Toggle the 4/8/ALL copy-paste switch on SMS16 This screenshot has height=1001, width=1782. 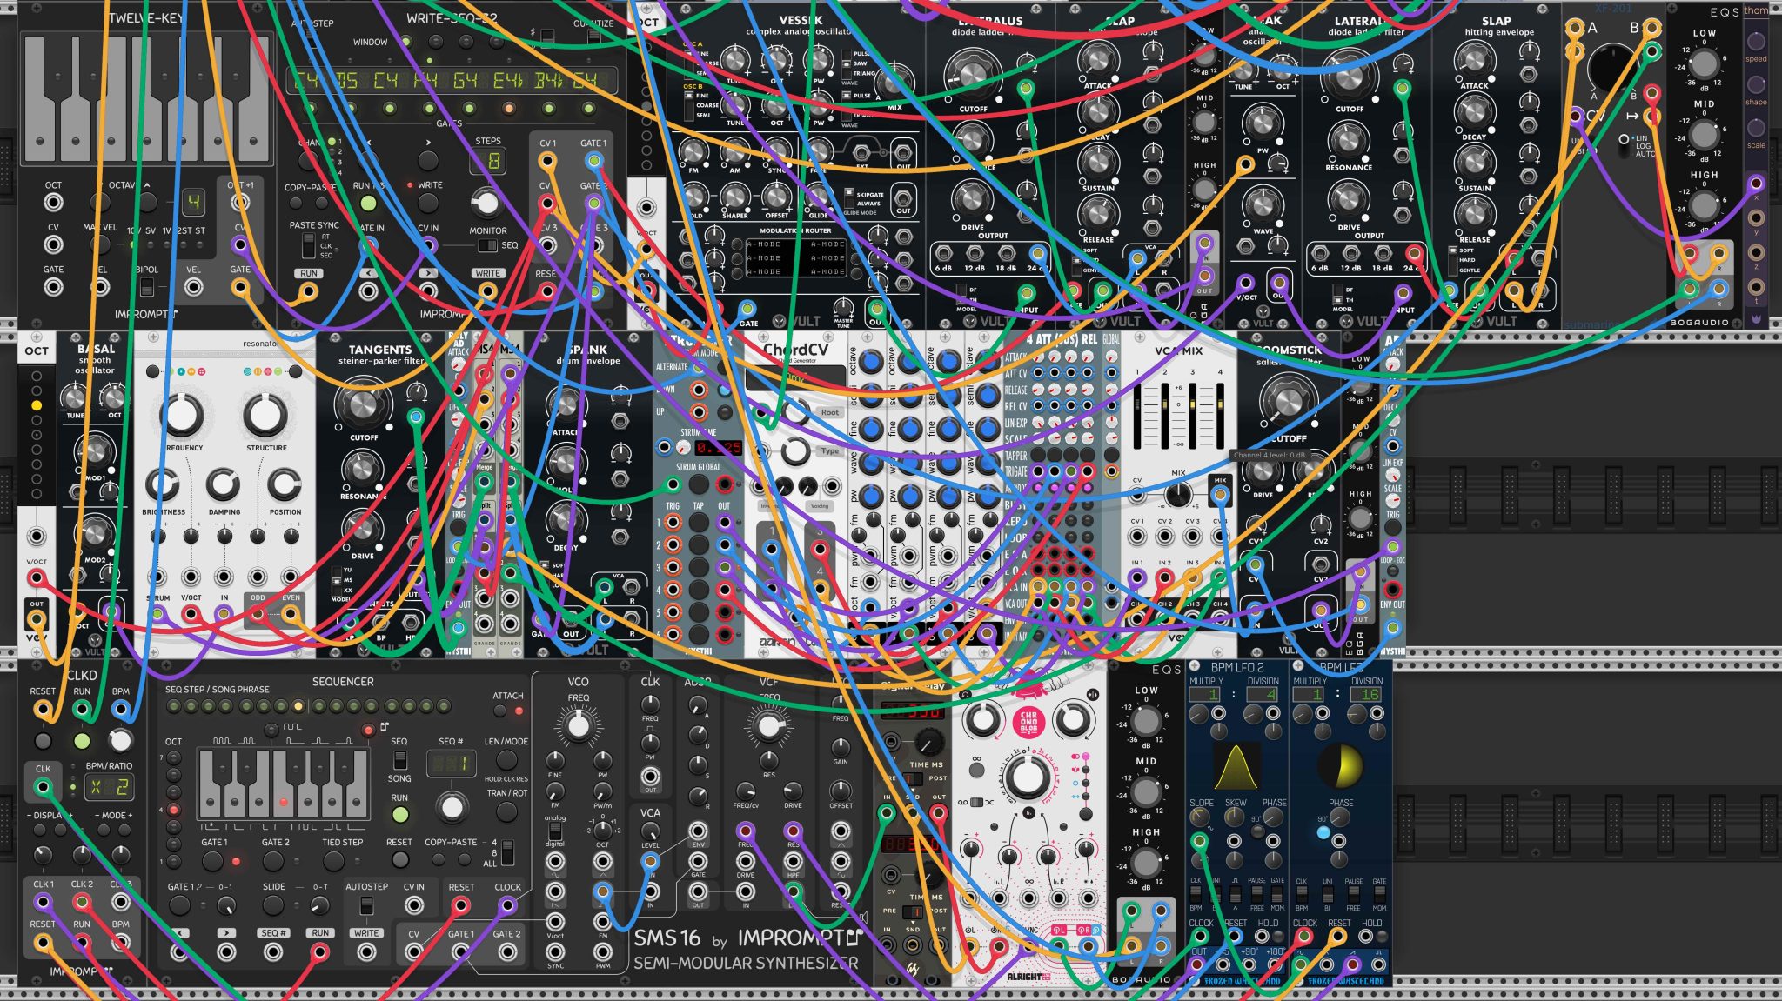pos(508,852)
